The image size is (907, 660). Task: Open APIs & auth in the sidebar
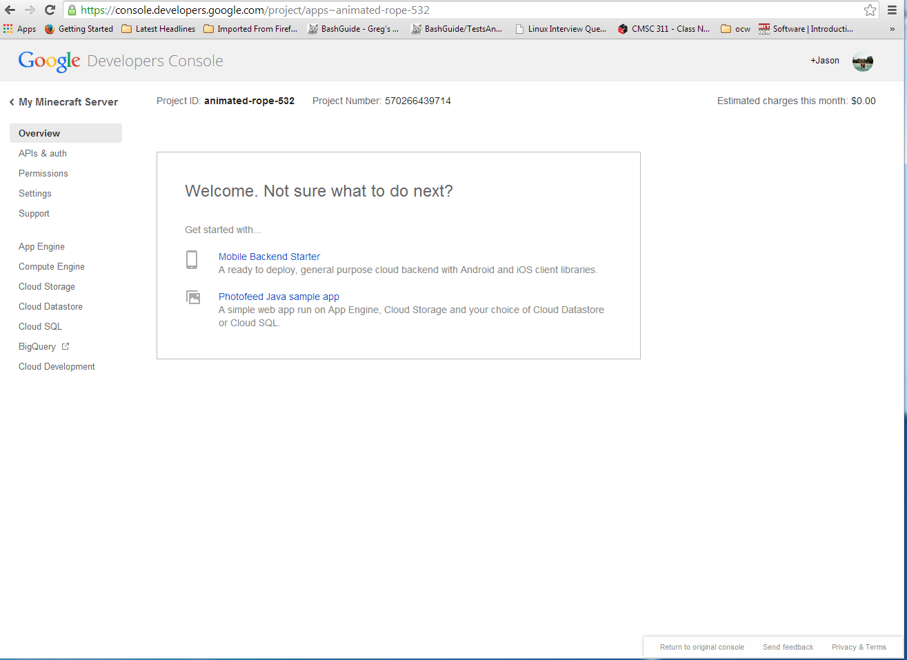coord(43,153)
